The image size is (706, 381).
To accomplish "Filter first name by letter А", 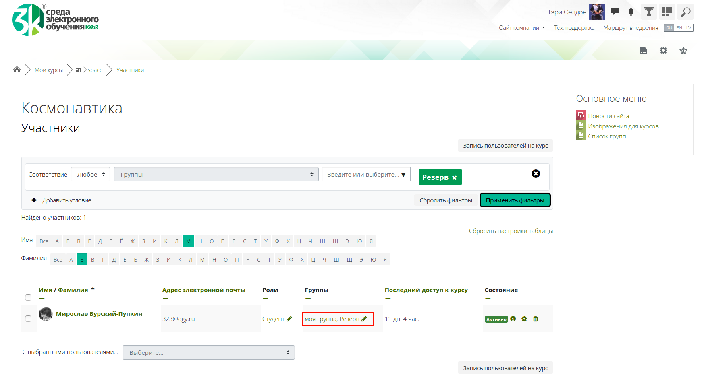I will coord(57,241).
